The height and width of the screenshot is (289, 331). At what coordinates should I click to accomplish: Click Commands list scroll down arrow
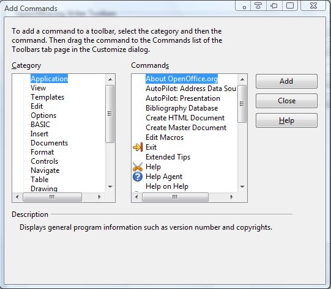242,186
